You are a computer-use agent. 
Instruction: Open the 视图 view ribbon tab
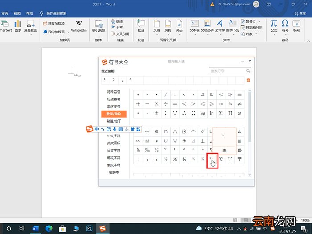point(17,13)
